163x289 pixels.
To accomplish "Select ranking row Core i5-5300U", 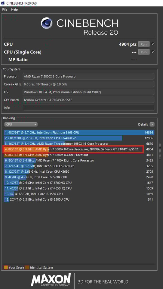I will coord(79,199).
